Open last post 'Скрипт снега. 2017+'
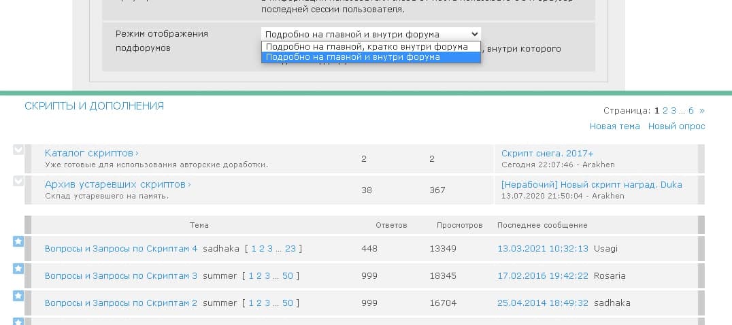The image size is (732, 325). pos(547,153)
